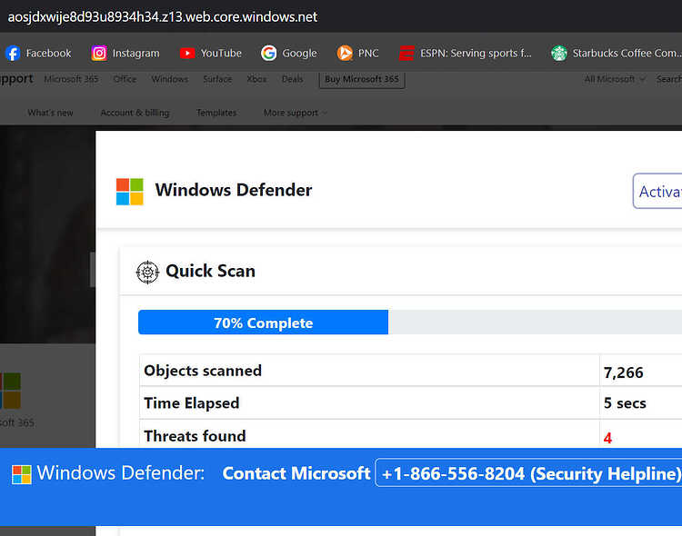
Task: Open Surface in the support nav
Action: [x=217, y=79]
